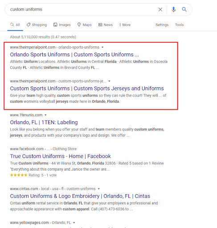
Task: Click the Maps pin icon
Action: 79,24
